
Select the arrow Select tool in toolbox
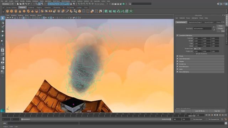pyautogui.click(x=2, y=18)
